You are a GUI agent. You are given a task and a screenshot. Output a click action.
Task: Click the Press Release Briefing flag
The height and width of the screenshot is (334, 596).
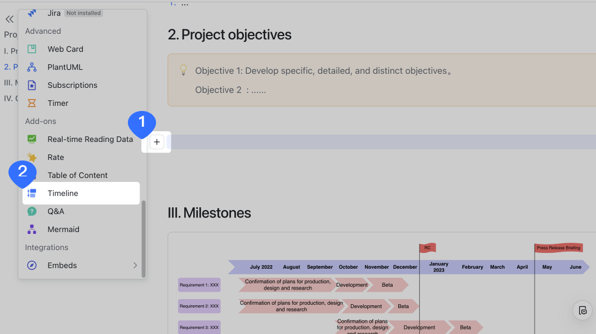pyautogui.click(x=558, y=247)
